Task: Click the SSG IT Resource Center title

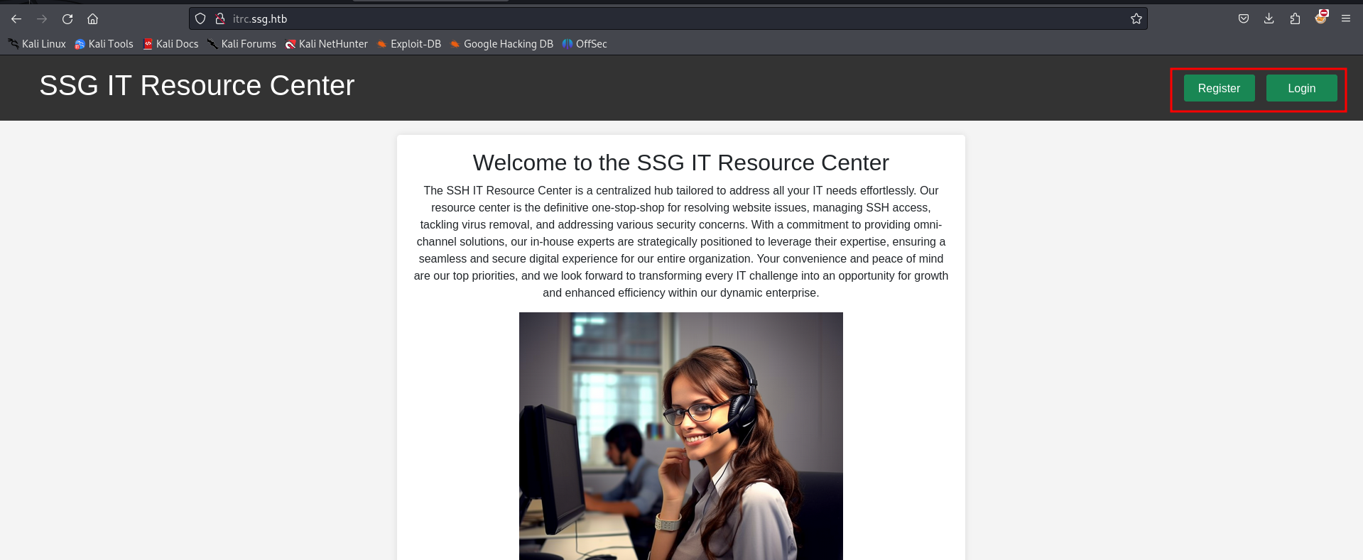Action: (197, 85)
